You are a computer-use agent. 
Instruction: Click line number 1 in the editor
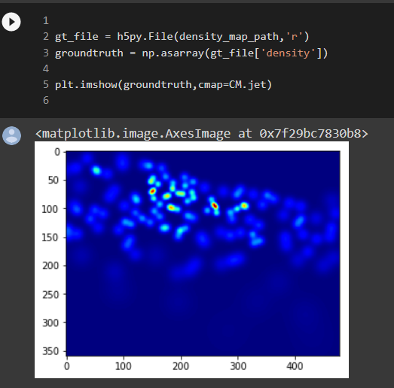(46, 21)
